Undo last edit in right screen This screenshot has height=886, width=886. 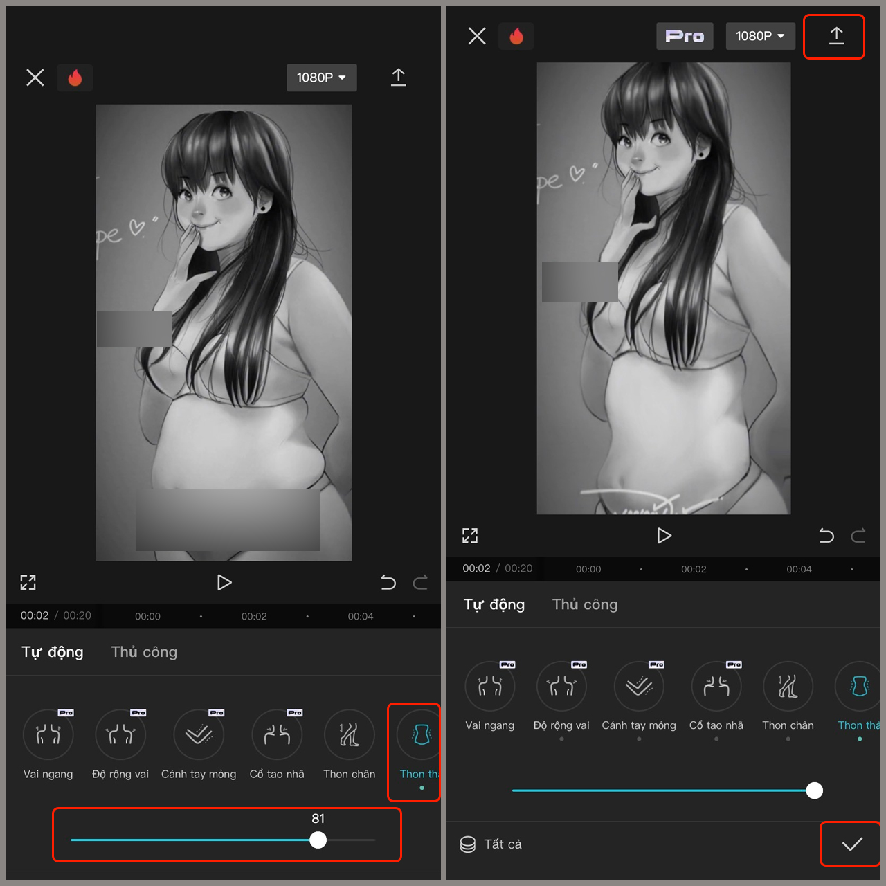(826, 536)
